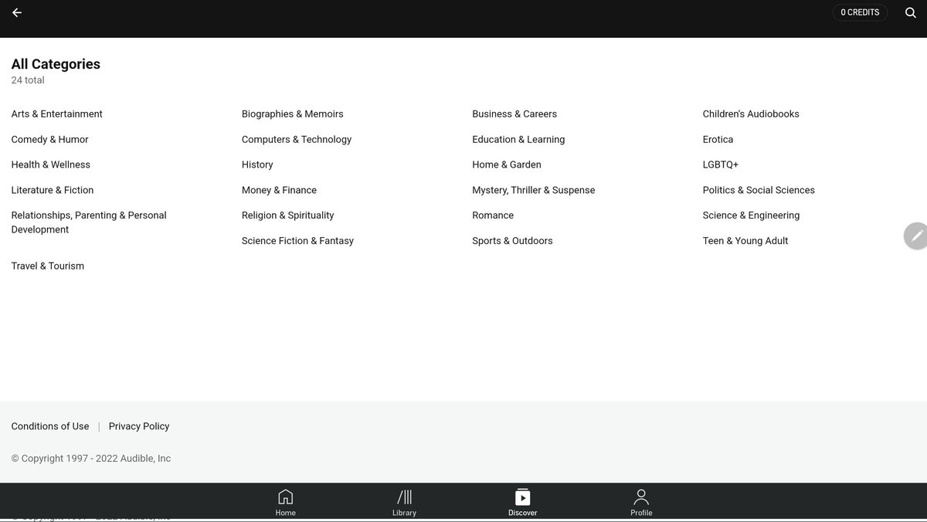Select the Erotica category
The image size is (927, 522).
(x=718, y=140)
